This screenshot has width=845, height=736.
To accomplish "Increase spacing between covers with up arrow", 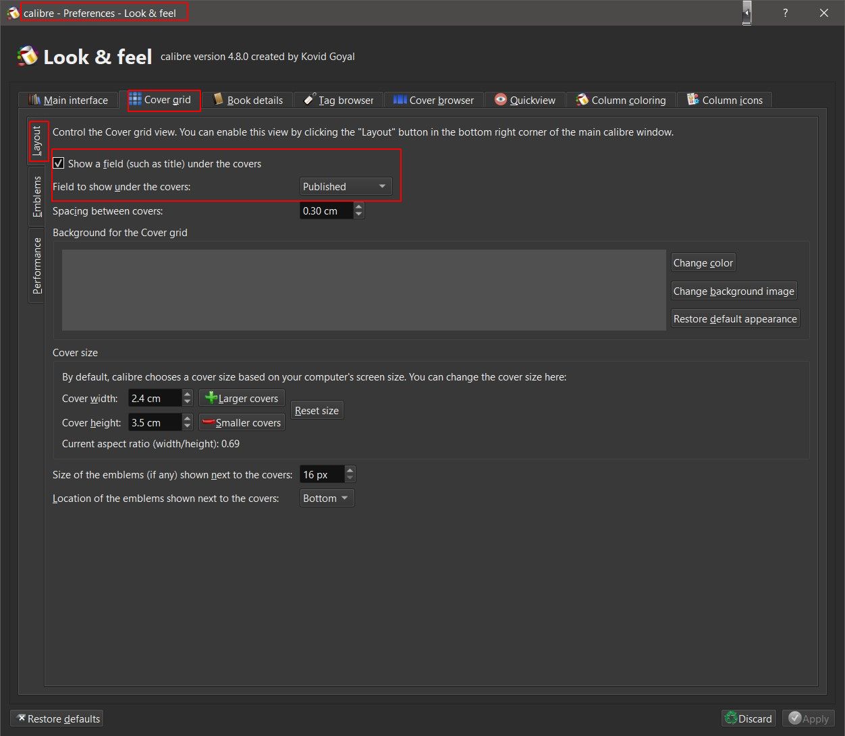I will pos(359,206).
